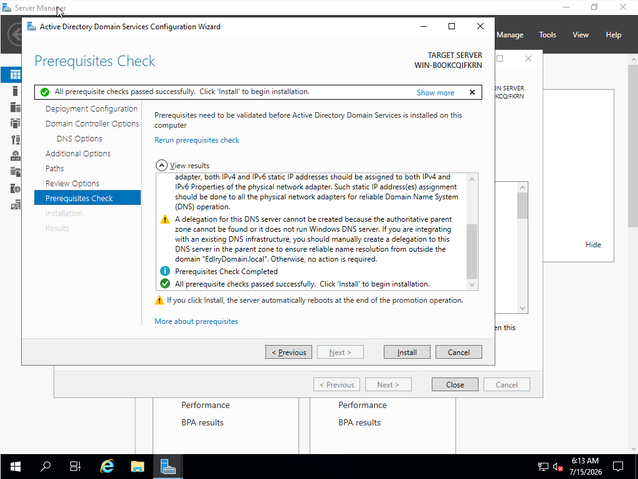Go to DNS Options step
The width and height of the screenshot is (638, 479).
tap(79, 139)
